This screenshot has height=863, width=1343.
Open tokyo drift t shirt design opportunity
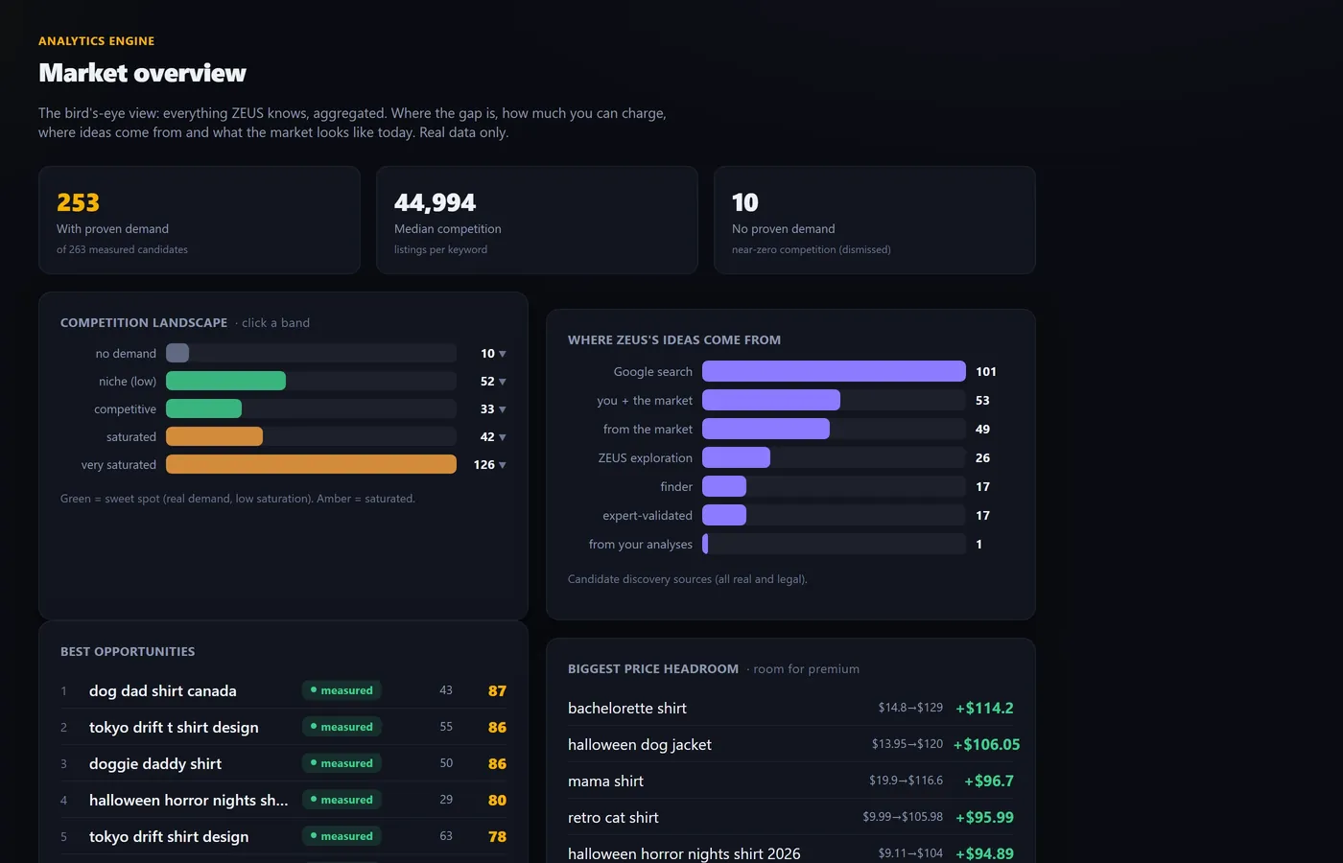coord(283,727)
